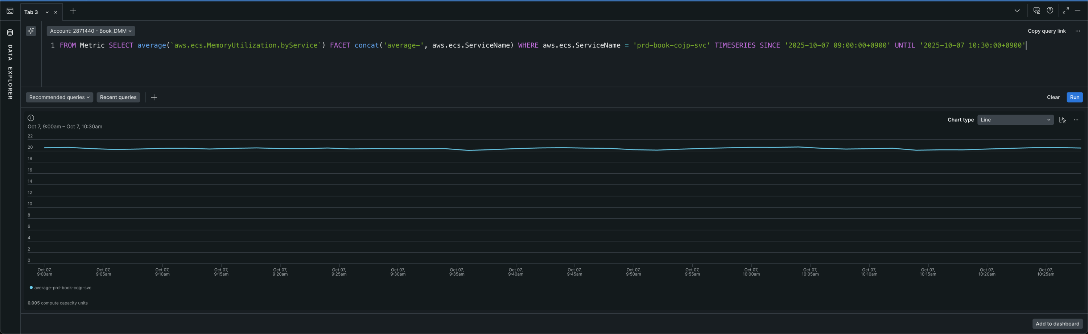The height and width of the screenshot is (334, 1088).
Task: Show the chart info icon details
Action: tap(31, 118)
